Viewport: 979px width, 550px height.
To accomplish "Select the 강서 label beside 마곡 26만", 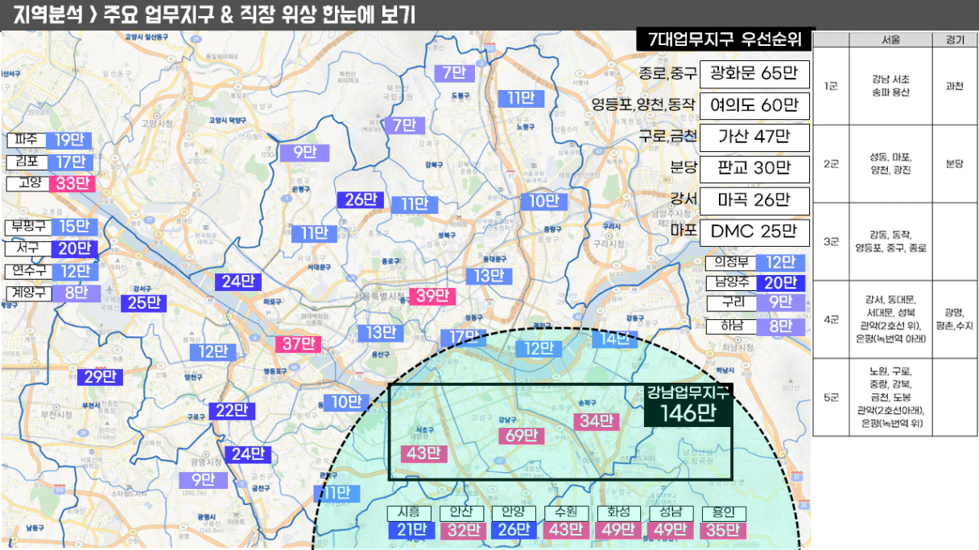I will point(682,199).
